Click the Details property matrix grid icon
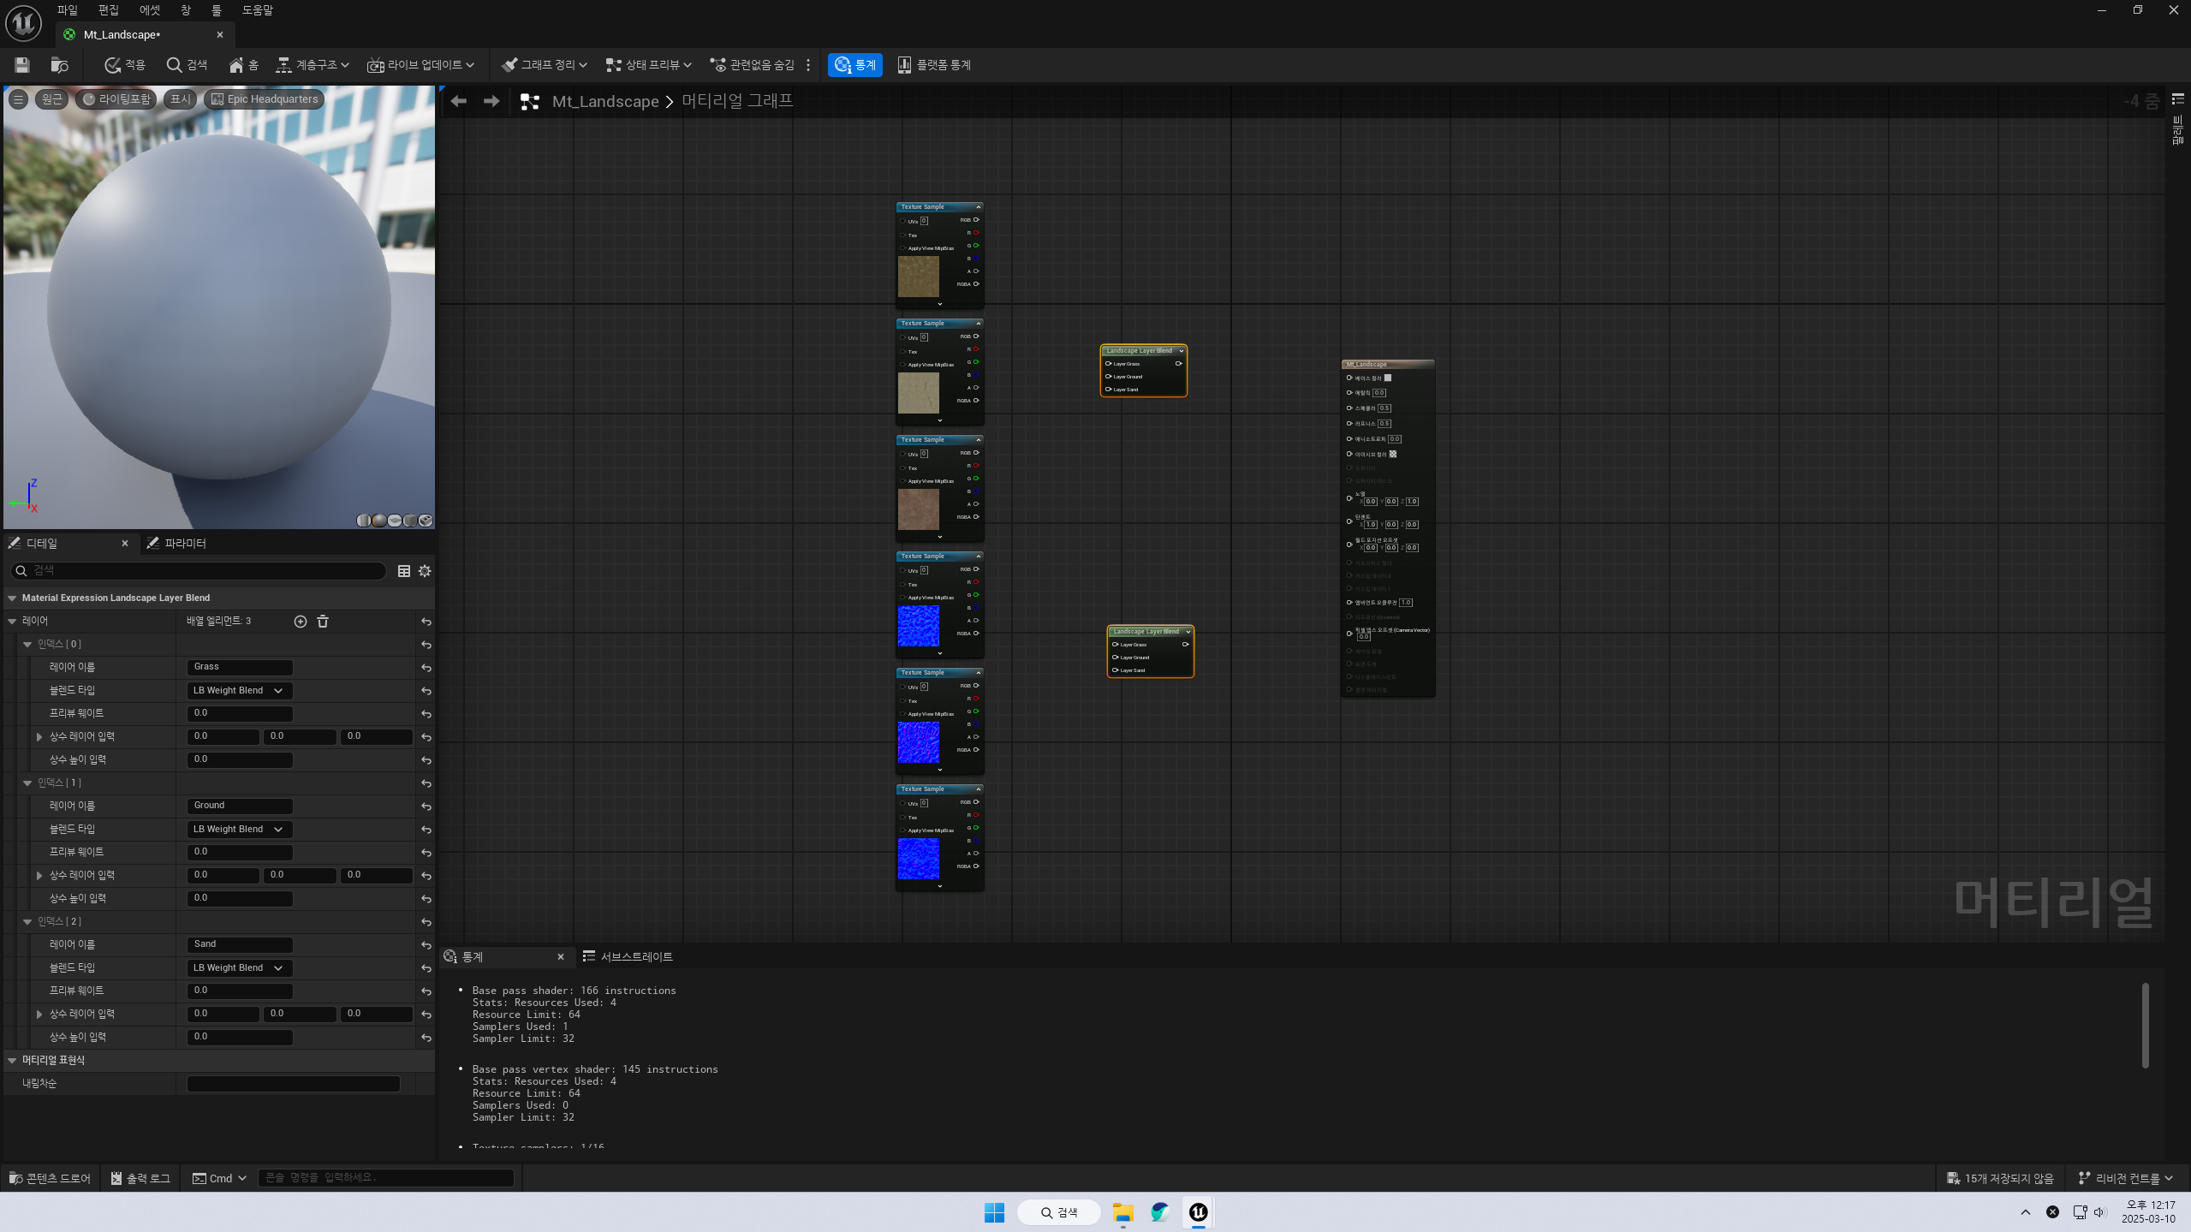 tap(404, 571)
